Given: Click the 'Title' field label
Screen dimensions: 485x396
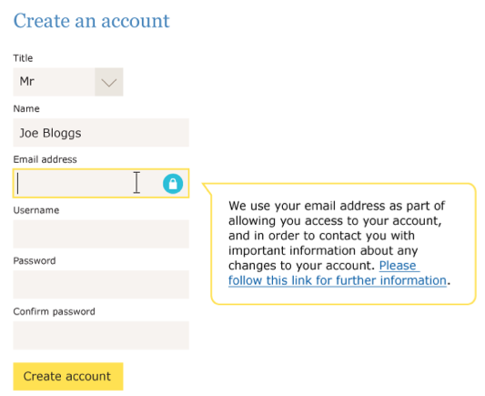Looking at the screenshot, I should point(23,58).
